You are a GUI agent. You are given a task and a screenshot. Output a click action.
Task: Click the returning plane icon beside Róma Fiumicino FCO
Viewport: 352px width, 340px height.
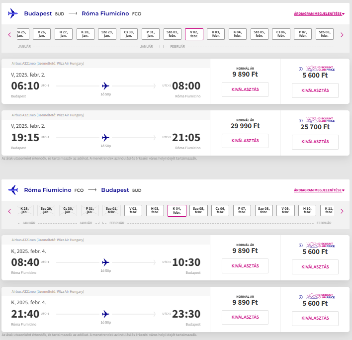[13, 190]
